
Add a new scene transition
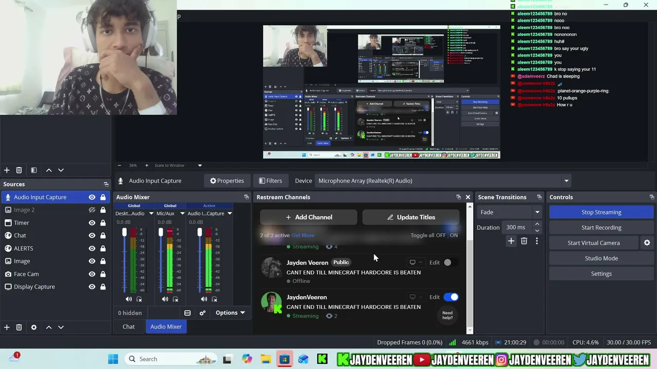point(511,241)
